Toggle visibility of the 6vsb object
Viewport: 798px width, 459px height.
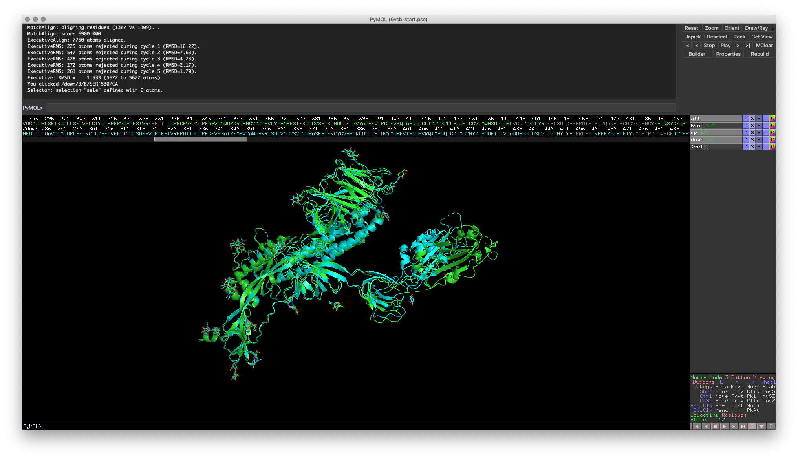(x=716, y=126)
